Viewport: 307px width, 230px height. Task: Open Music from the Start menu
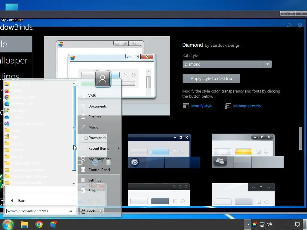pos(100,127)
